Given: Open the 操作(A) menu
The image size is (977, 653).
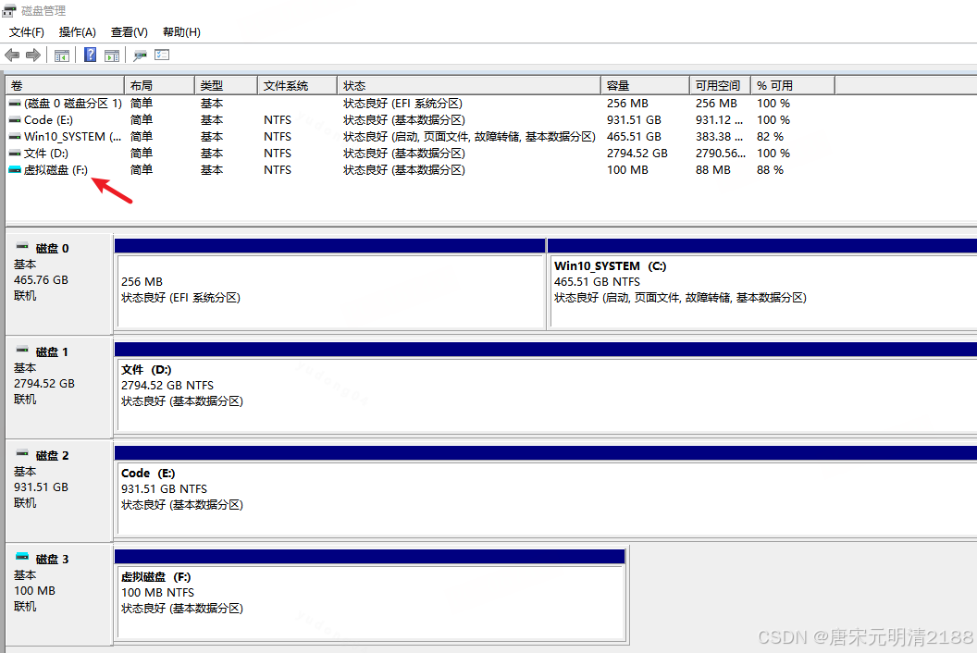Looking at the screenshot, I should [78, 31].
